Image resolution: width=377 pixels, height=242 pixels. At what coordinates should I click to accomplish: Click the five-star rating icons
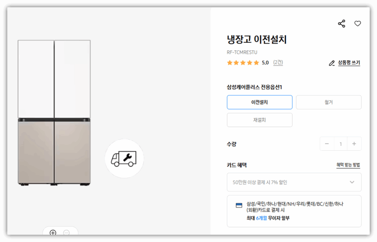(x=243, y=63)
